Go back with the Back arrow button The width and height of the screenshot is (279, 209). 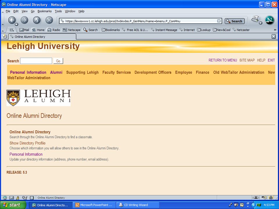(x=12, y=20)
